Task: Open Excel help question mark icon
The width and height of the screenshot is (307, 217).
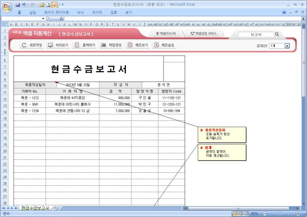Action: click(284, 12)
